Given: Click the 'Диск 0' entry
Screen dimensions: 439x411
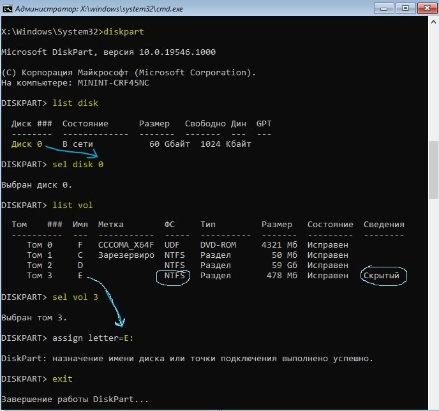Looking at the screenshot, I should click(x=27, y=144).
